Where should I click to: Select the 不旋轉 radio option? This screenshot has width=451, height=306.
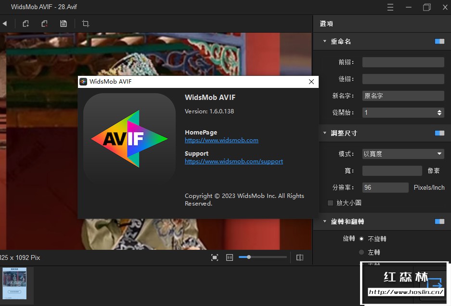click(x=361, y=239)
